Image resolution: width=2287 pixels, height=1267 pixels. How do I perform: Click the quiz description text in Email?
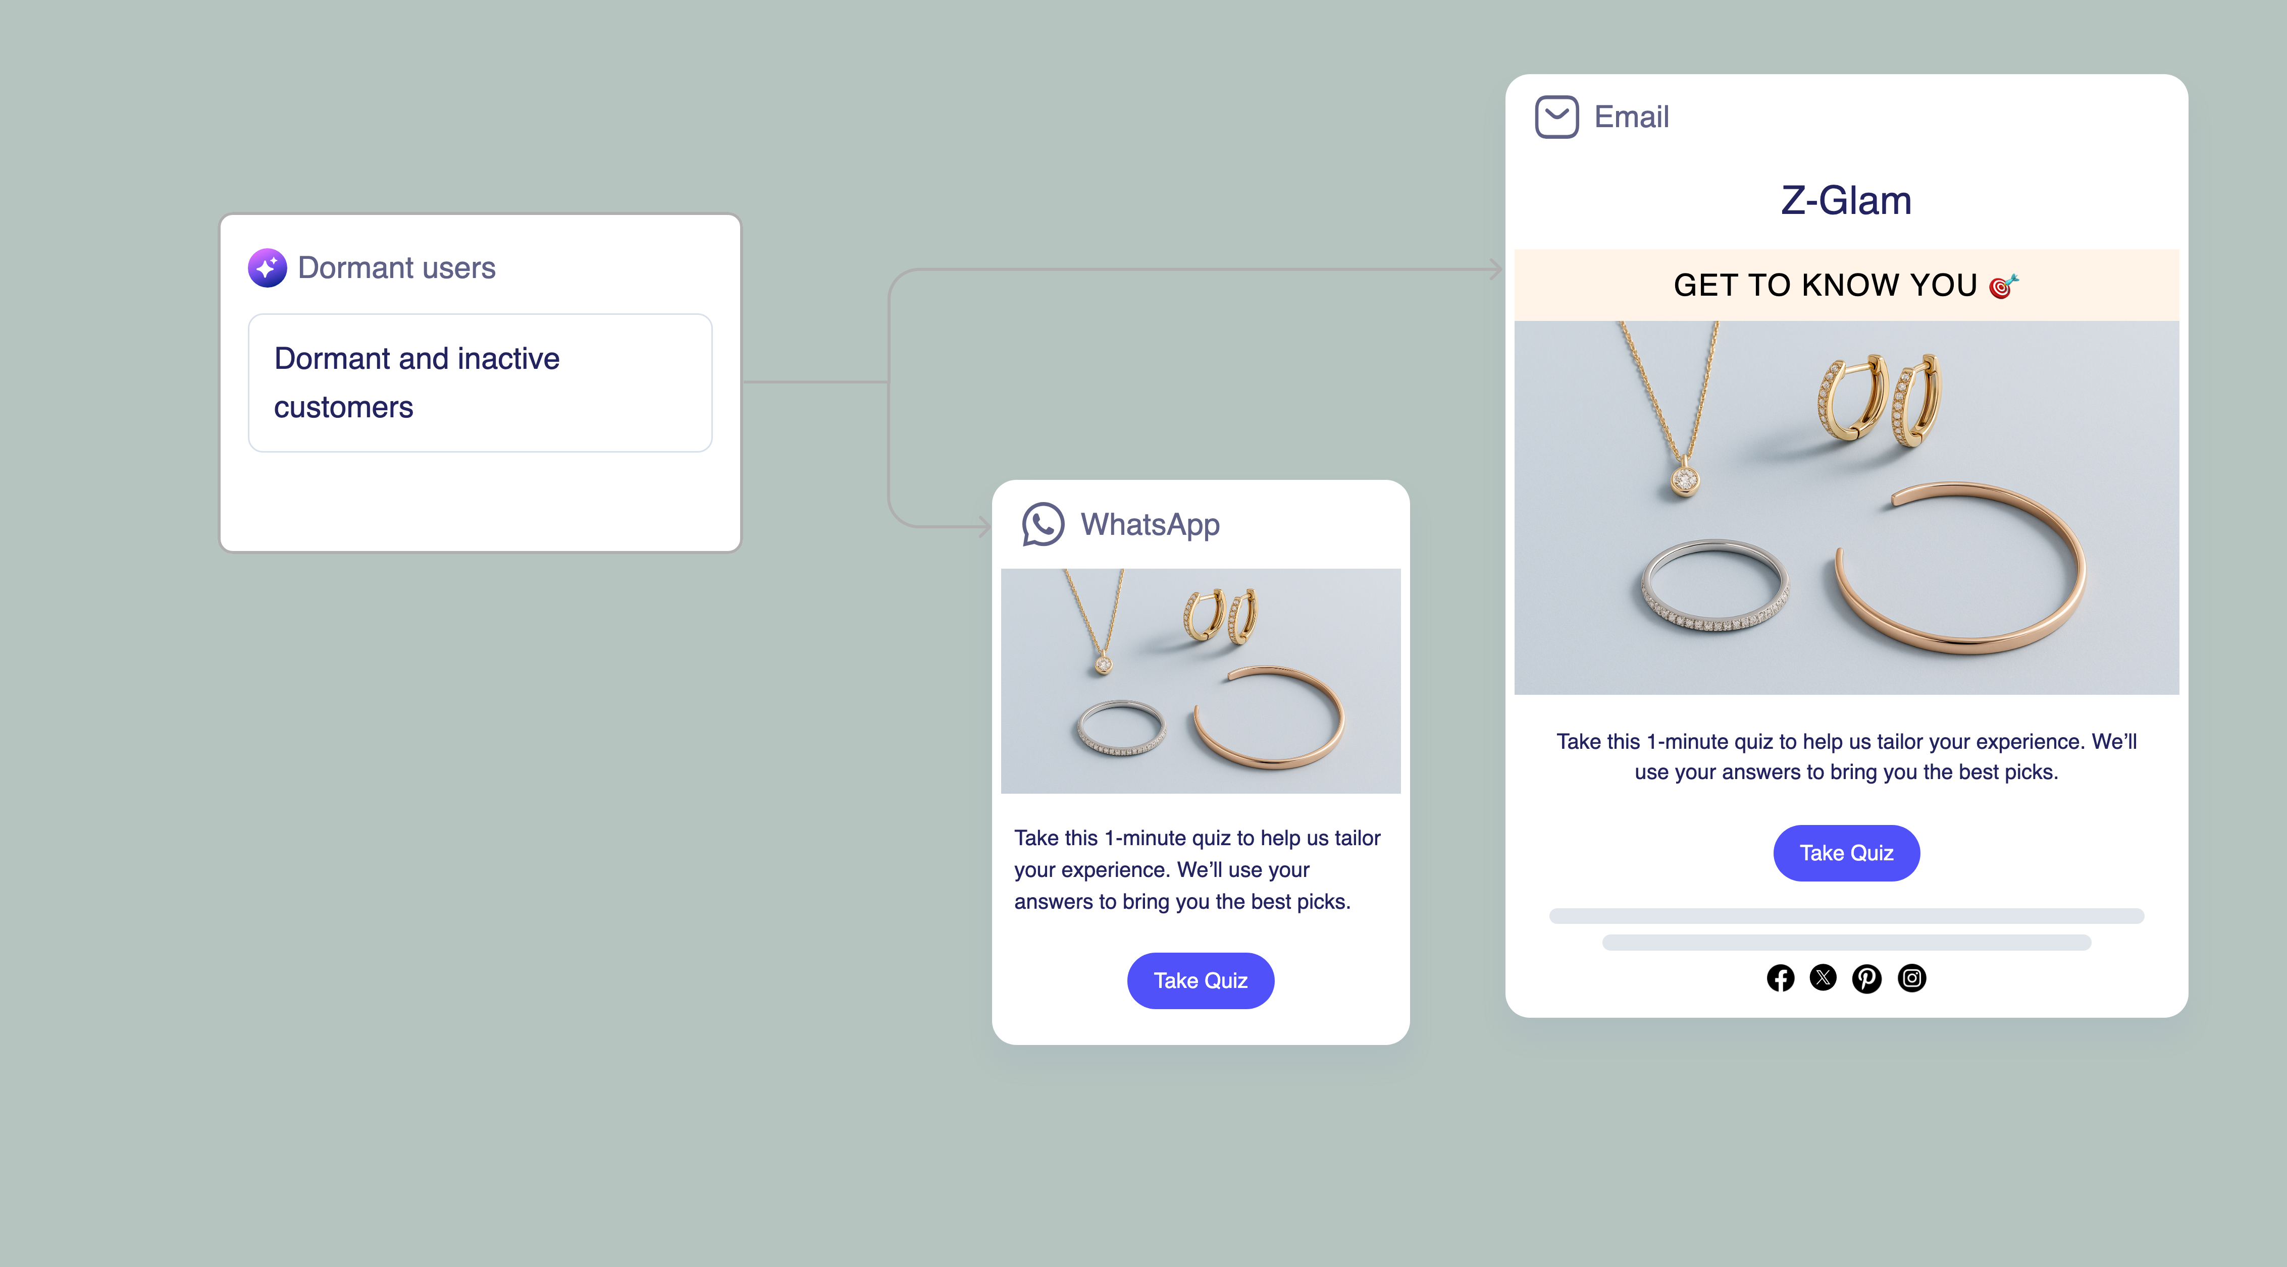click(1847, 756)
